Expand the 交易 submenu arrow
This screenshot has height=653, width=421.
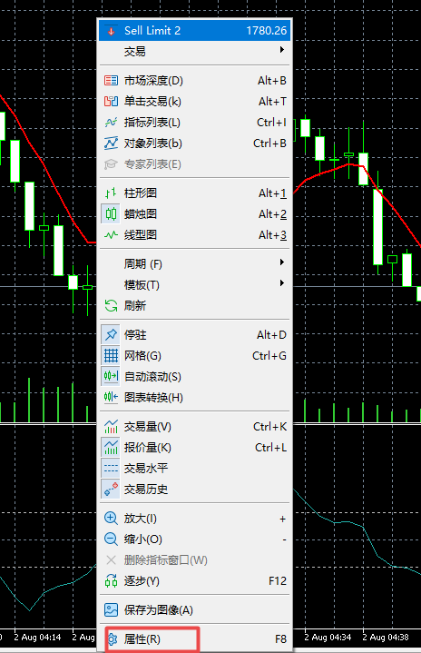pos(281,50)
